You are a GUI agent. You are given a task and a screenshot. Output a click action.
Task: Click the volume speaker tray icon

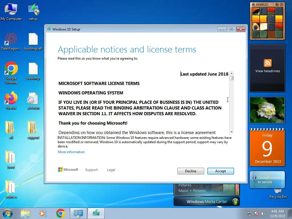[263, 214]
